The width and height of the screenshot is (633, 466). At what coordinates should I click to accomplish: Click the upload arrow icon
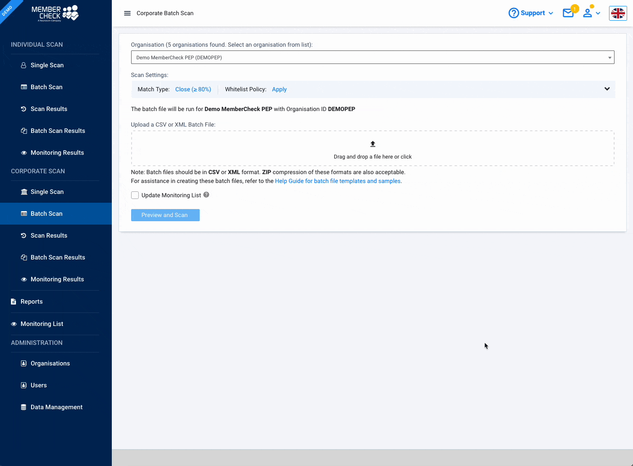tap(373, 144)
